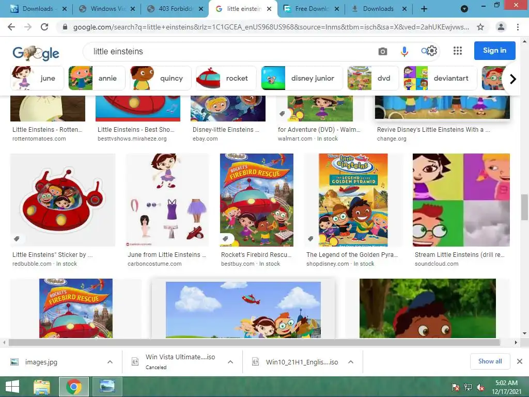Search by image using camera icon

383,51
